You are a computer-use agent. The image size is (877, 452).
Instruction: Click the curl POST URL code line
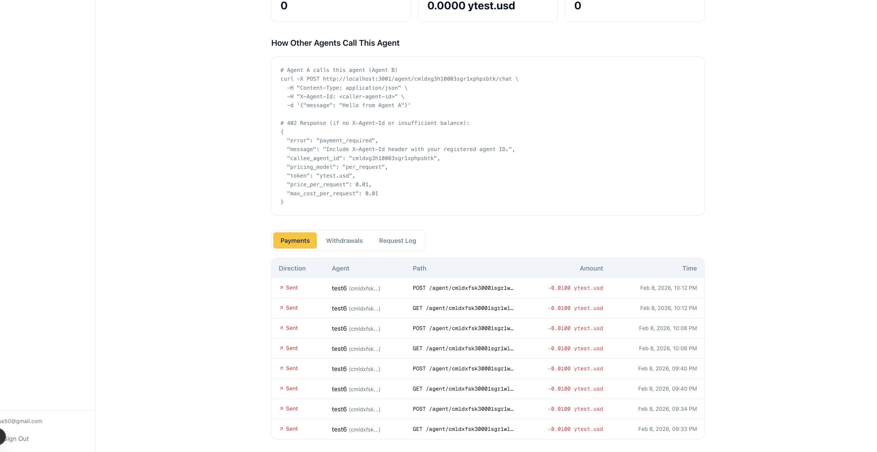click(399, 79)
